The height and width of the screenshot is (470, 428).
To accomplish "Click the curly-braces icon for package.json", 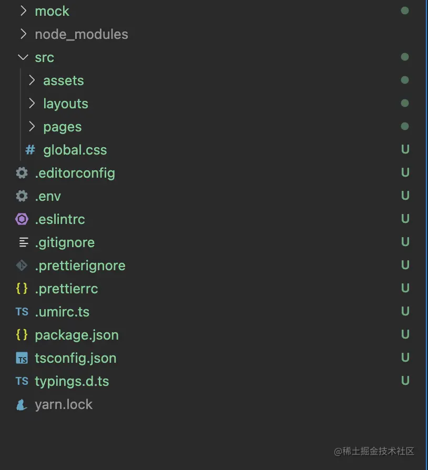I will coord(21,334).
